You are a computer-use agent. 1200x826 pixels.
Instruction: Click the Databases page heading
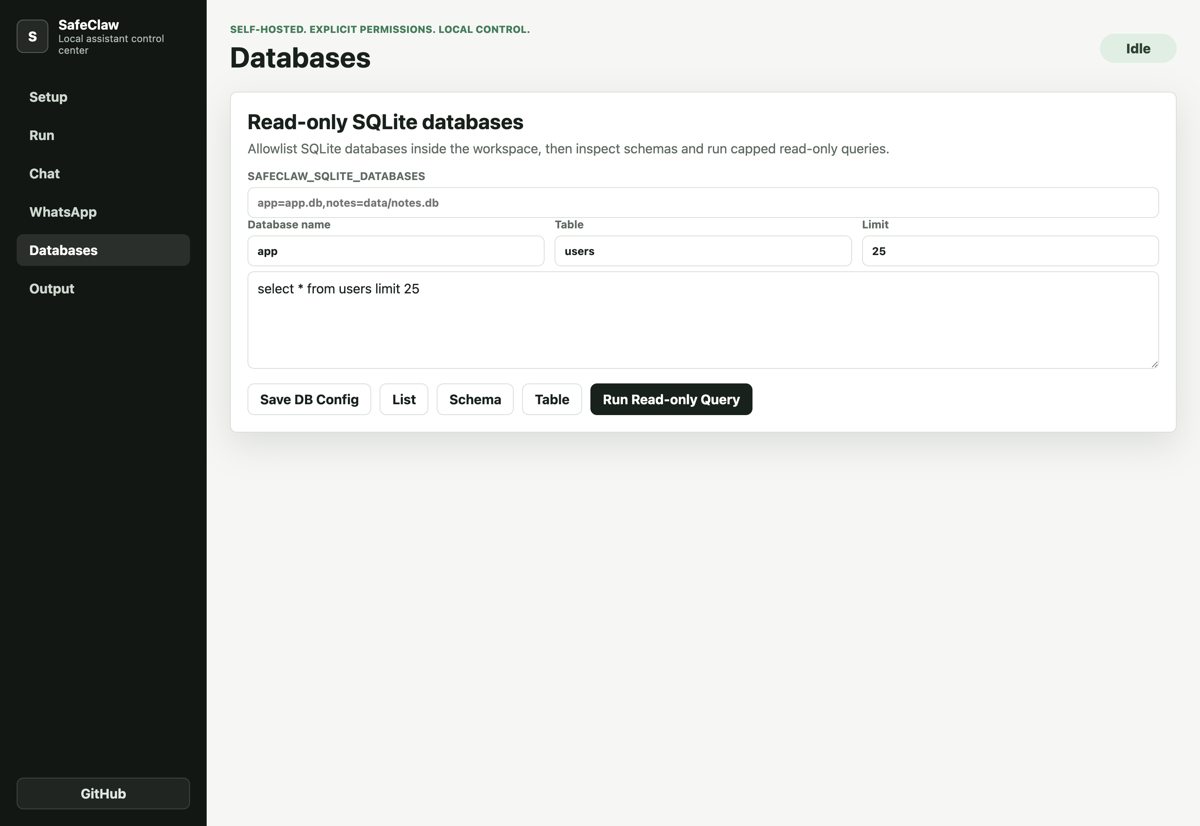(300, 58)
